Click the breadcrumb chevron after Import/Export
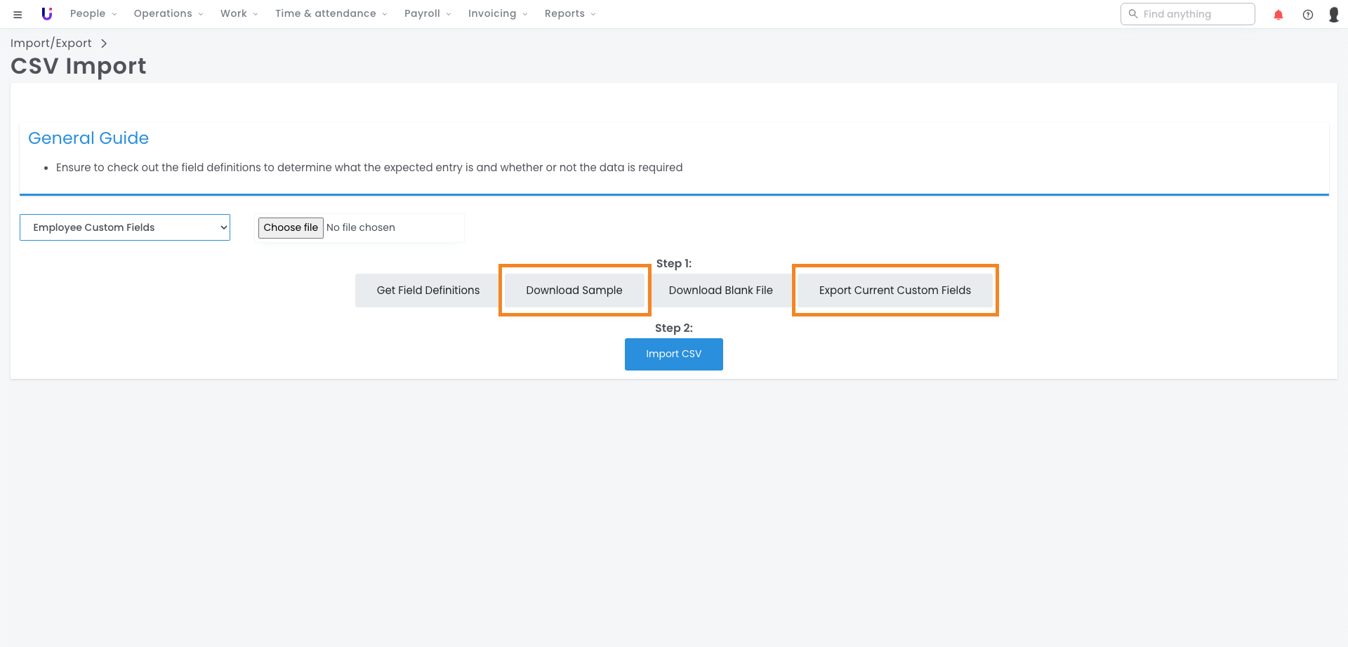 (104, 44)
